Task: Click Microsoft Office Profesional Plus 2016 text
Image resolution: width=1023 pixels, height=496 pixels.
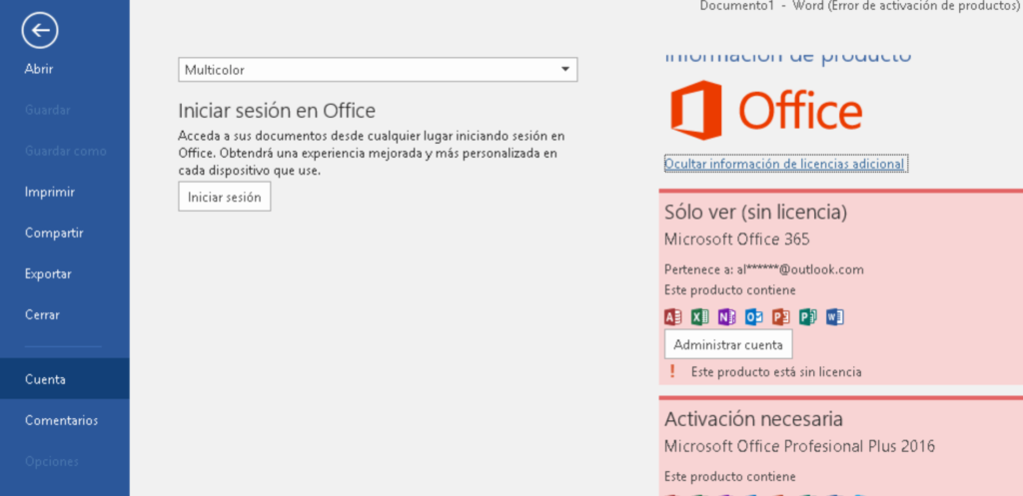Action: [x=799, y=446]
